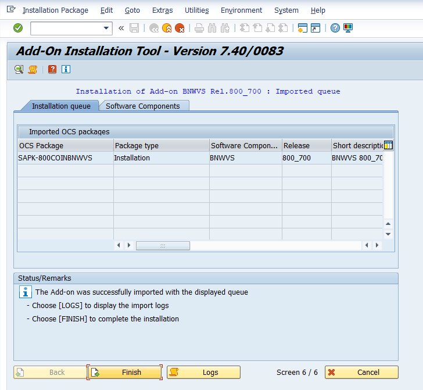Click the red Cancel toolbar icon
The image size is (423, 390).
(180, 28)
